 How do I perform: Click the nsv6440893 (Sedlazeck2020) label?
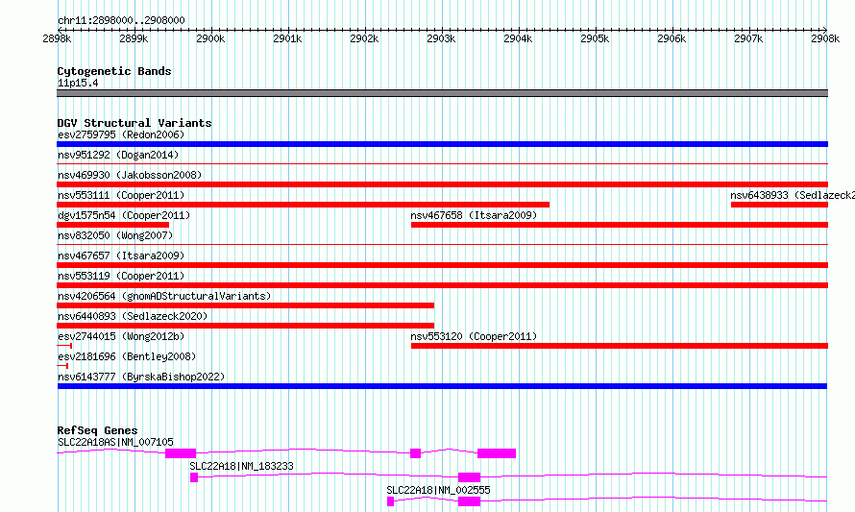coord(133,316)
